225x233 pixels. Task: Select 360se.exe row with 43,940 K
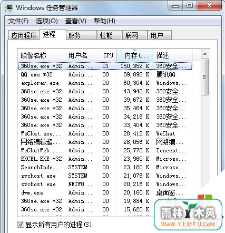pos(105,91)
